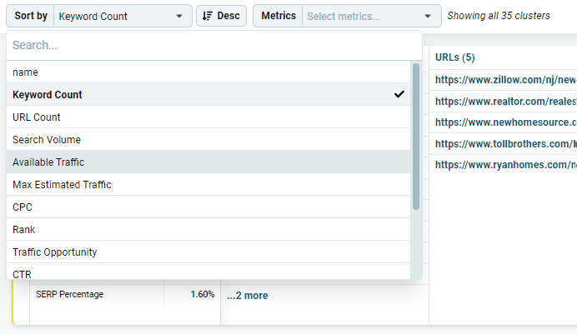
Task: Open the newhomesource URL link
Action: coord(506,122)
